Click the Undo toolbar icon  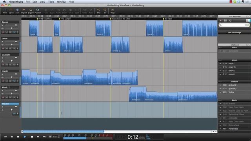coord(85,11)
